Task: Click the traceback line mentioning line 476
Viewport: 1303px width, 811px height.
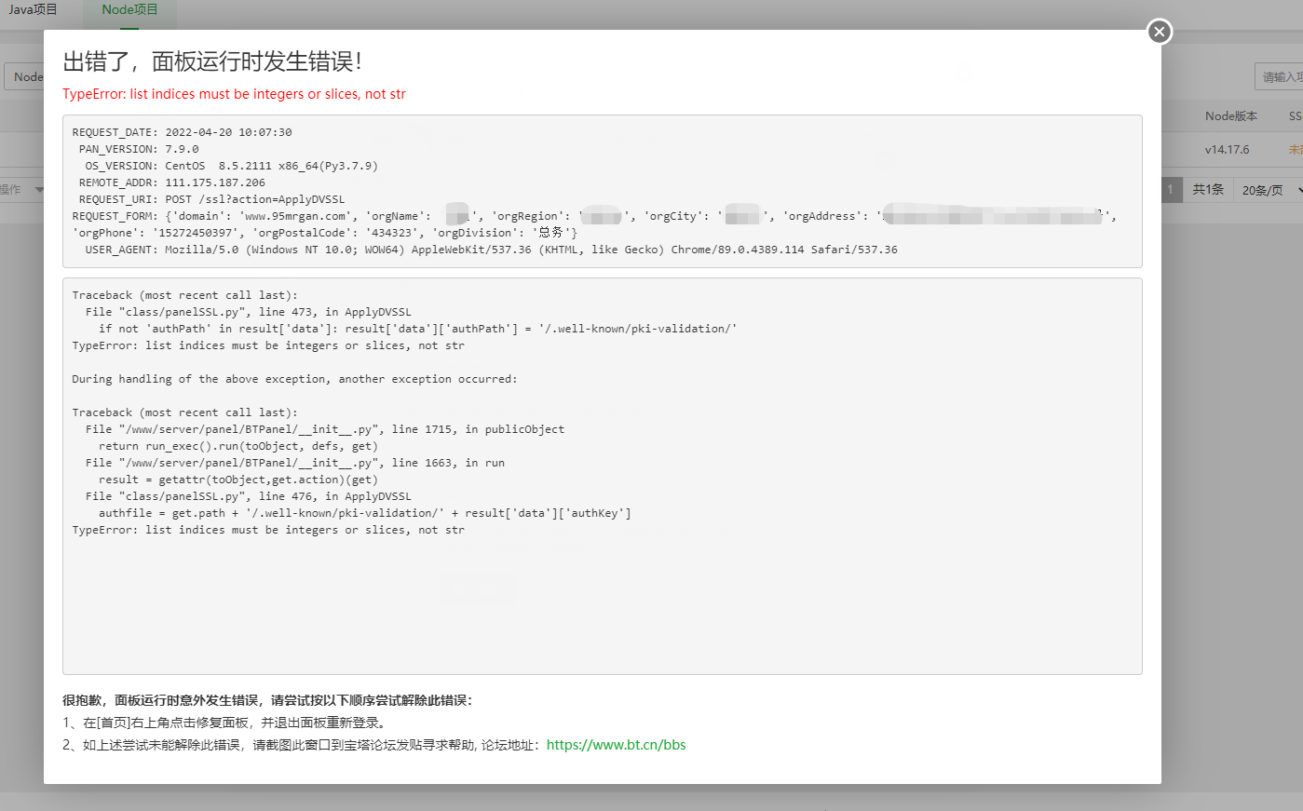Action: (248, 496)
